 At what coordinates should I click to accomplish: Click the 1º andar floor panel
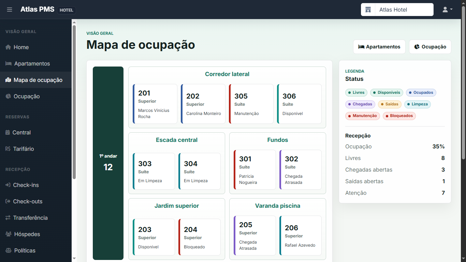[108, 163]
